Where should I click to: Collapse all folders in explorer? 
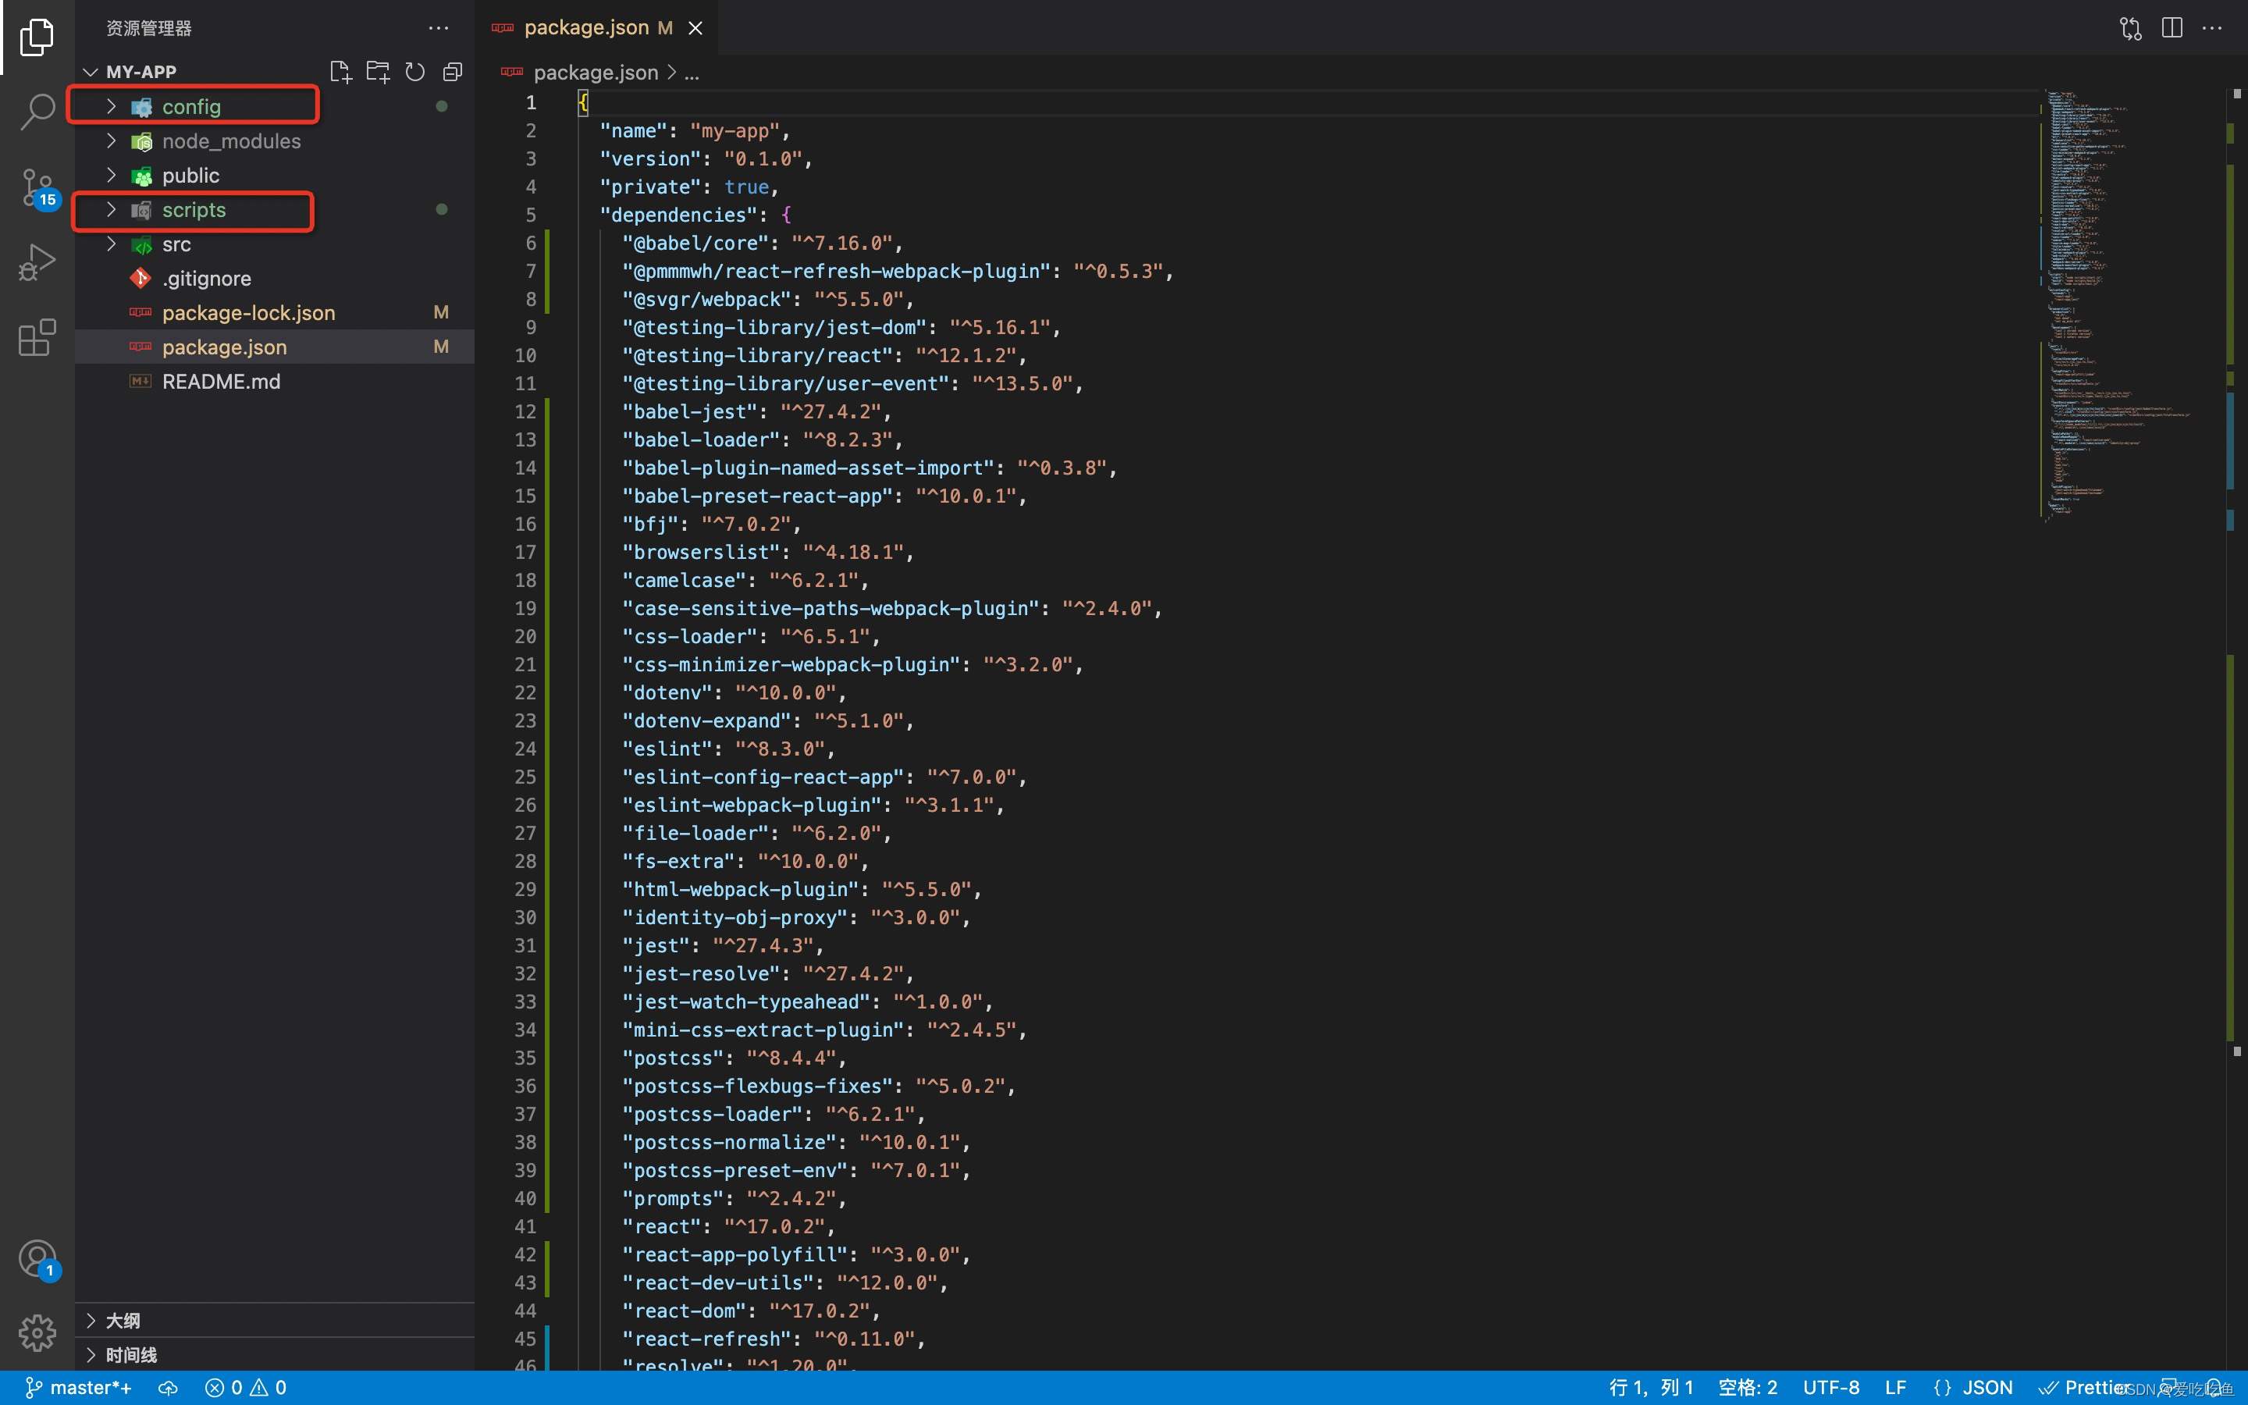pos(453,72)
